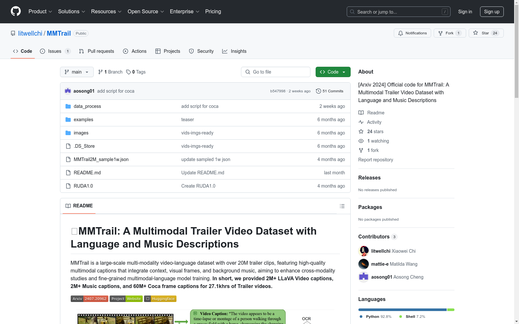Click the tag icon beside 0 Tags
Image resolution: width=519 pixels, height=324 pixels.
pos(128,72)
